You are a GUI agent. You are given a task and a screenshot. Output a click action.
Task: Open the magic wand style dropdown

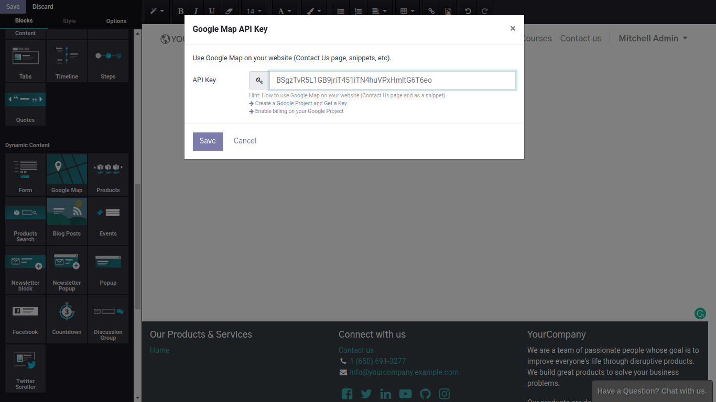pyautogui.click(x=157, y=11)
